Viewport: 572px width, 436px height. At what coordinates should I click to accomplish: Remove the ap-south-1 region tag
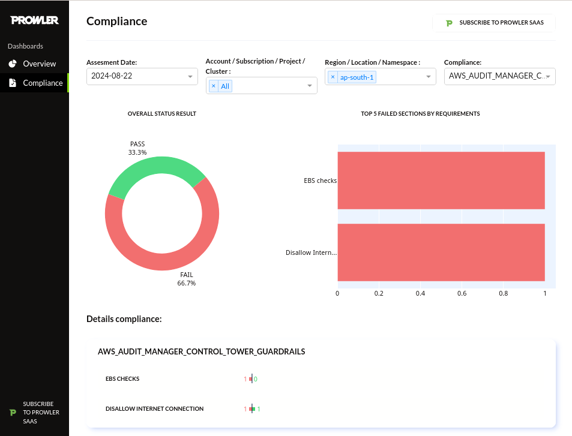(x=333, y=77)
